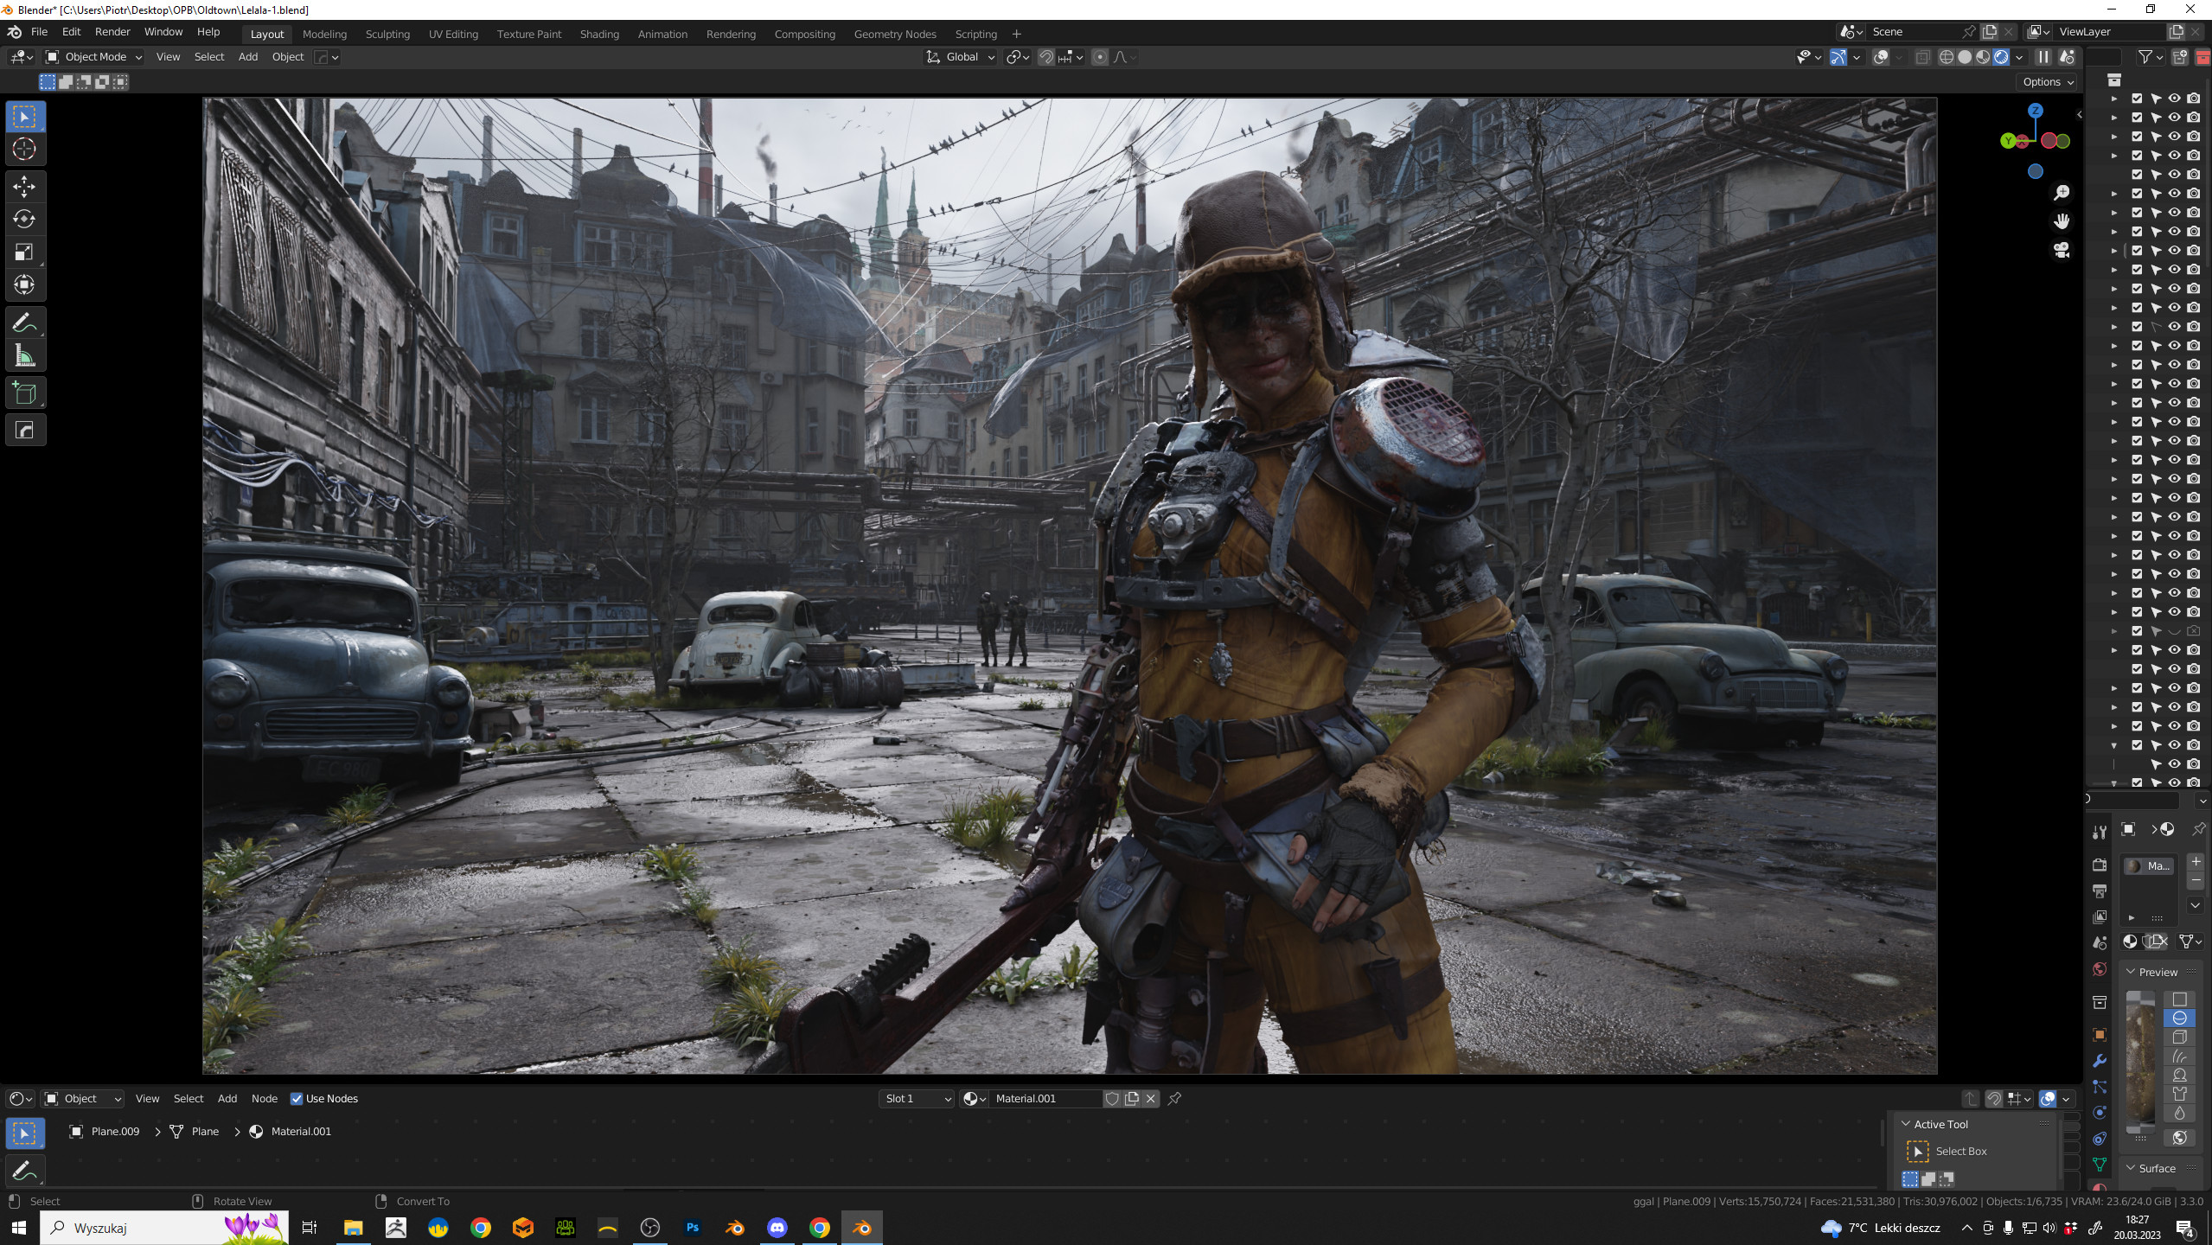Click the Material.001 name field
This screenshot has height=1245, width=2212.
tap(1045, 1099)
